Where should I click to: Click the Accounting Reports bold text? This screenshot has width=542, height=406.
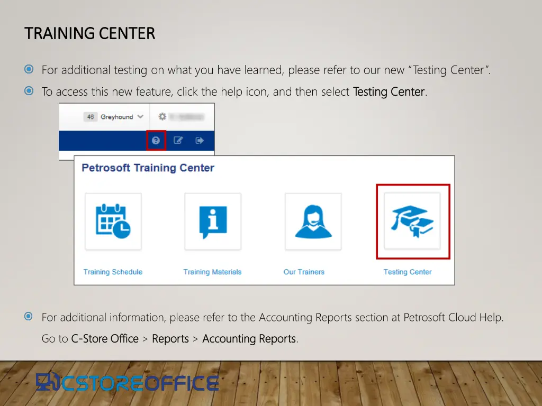coord(249,339)
